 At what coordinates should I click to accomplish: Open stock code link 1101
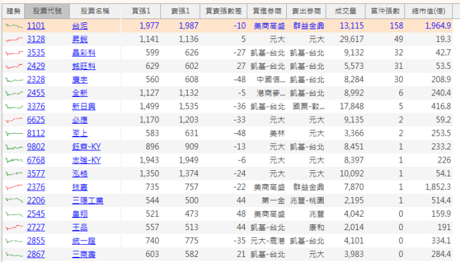coord(36,25)
